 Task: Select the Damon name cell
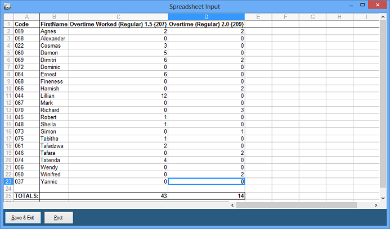click(x=54, y=53)
